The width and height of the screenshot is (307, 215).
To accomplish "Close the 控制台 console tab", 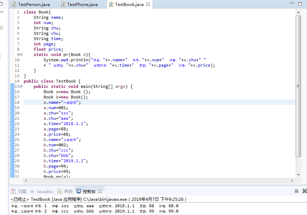I will (x=100, y=191).
